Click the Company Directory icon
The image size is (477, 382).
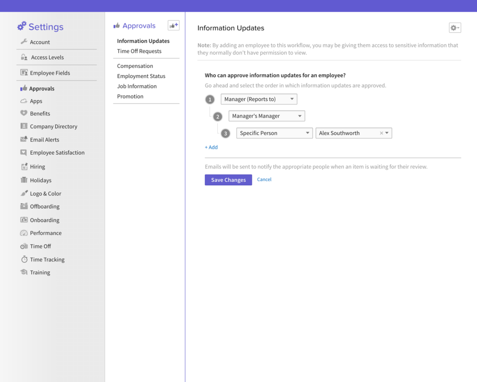click(24, 126)
